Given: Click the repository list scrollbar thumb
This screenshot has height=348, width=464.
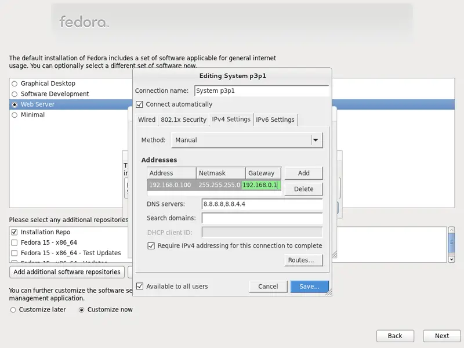Looking at the screenshot, I should coord(451,242).
